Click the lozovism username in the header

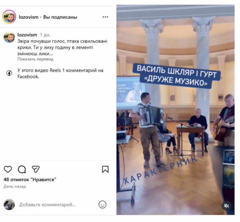pos(28,17)
